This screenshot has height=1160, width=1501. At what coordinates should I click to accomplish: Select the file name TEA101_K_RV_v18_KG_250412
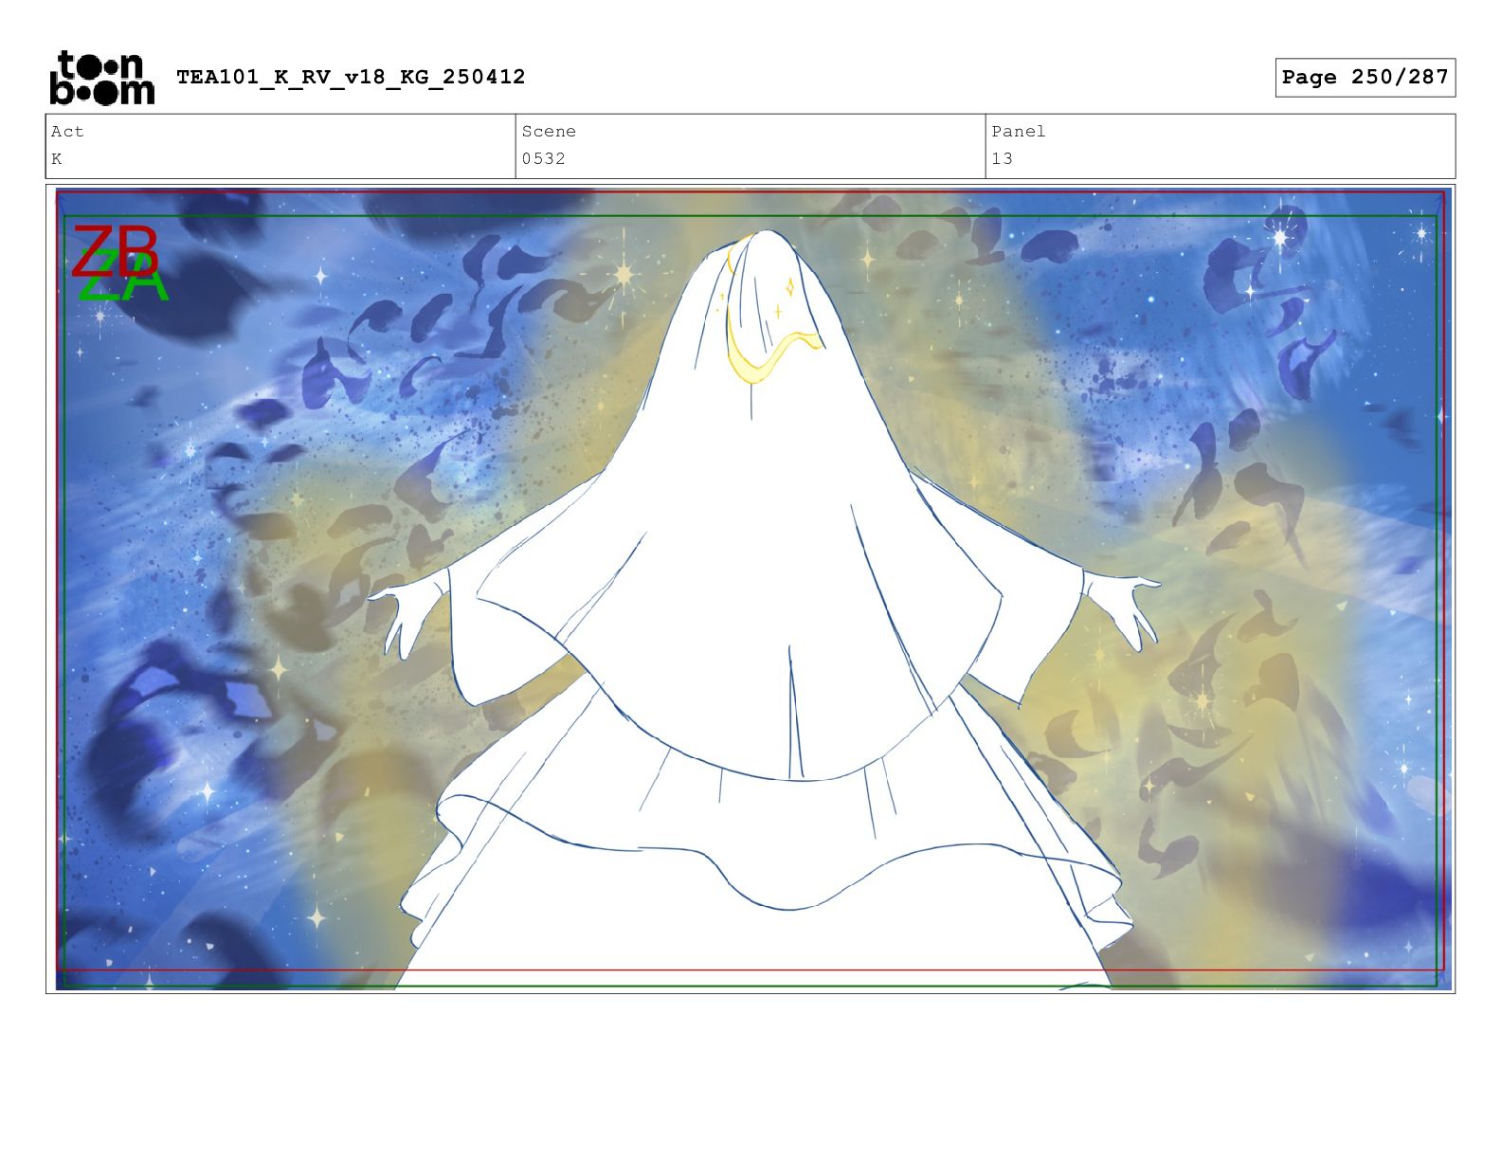(351, 77)
